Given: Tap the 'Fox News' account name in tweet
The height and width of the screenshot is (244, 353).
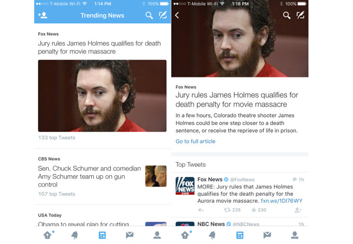Looking at the screenshot, I should point(210,179).
